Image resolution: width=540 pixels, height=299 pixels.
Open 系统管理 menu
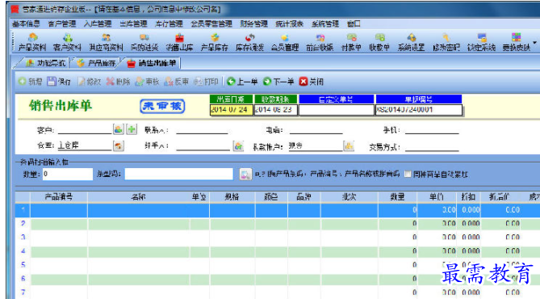tap(325, 23)
